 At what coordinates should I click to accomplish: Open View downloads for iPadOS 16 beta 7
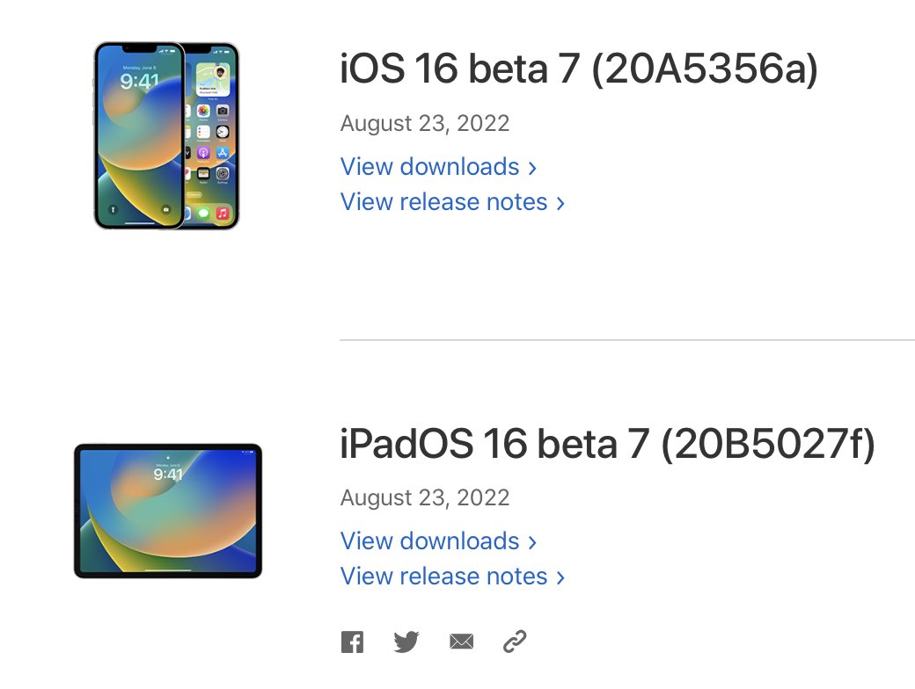430,541
